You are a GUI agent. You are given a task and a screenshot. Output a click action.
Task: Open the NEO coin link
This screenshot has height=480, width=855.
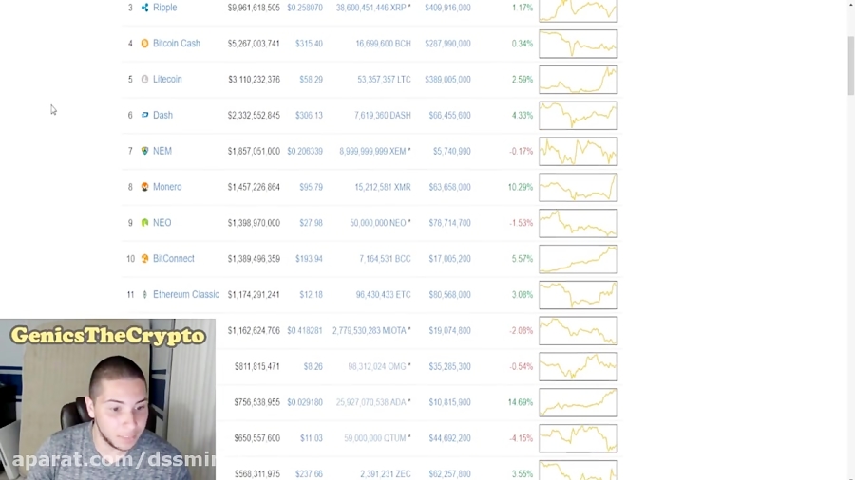[161, 223]
